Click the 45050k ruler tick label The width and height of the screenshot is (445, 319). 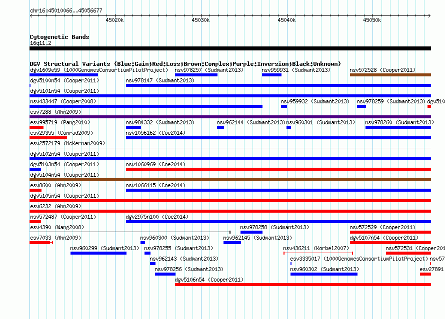372,20
